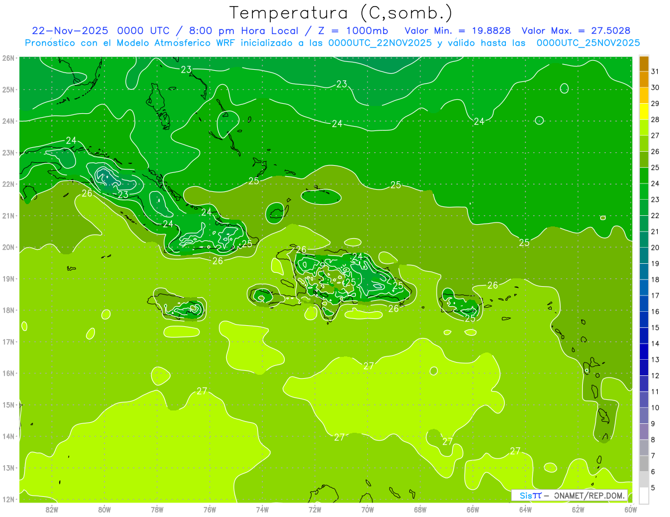This screenshot has height=517, width=670.
Task: Click the "Valor Min. = 19.8828" value
Action: point(458,31)
